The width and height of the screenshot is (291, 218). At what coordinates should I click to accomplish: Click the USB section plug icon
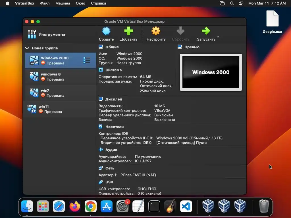(101, 182)
